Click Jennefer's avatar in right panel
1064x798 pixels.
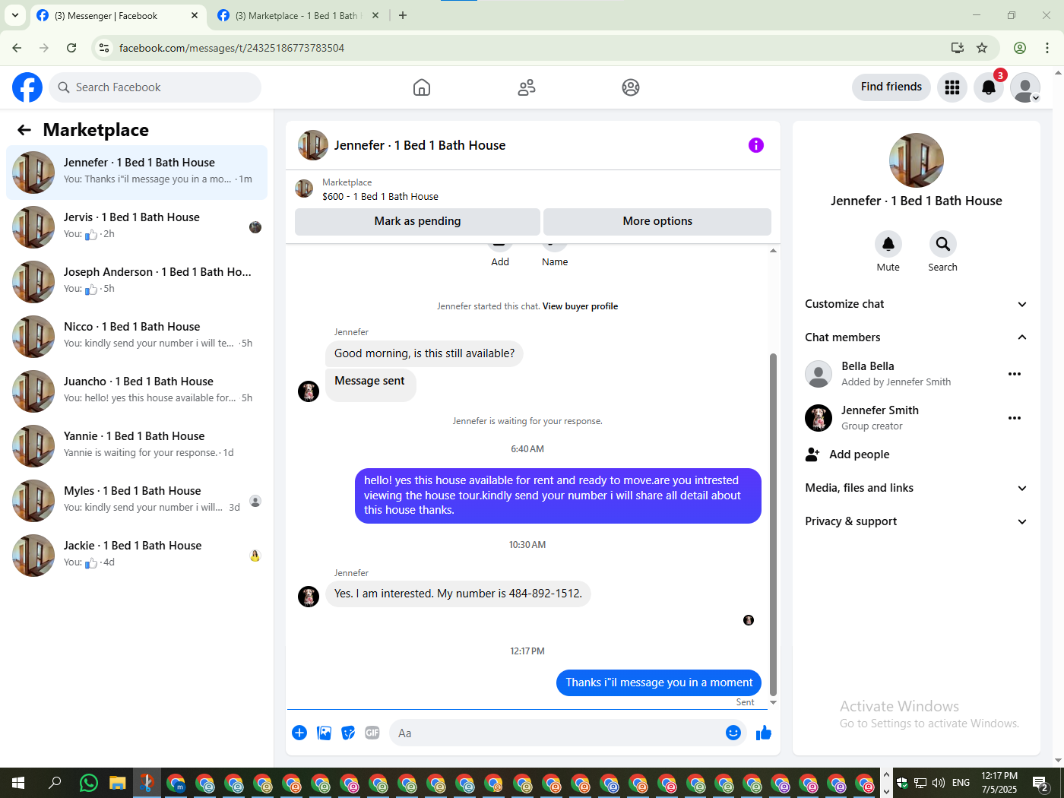(917, 160)
